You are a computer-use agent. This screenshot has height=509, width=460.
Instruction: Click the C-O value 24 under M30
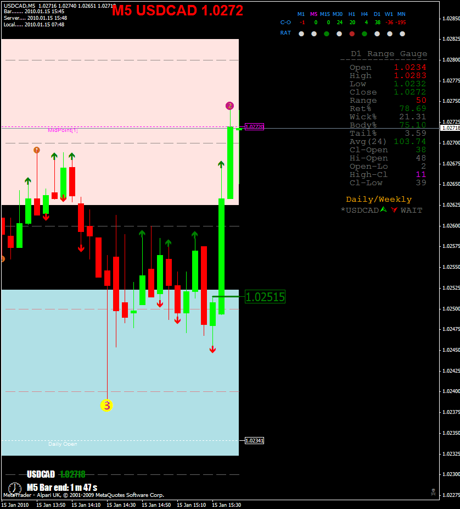pos(340,23)
